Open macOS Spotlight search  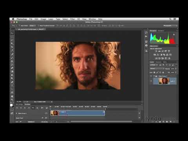pyautogui.click(x=170, y=19)
